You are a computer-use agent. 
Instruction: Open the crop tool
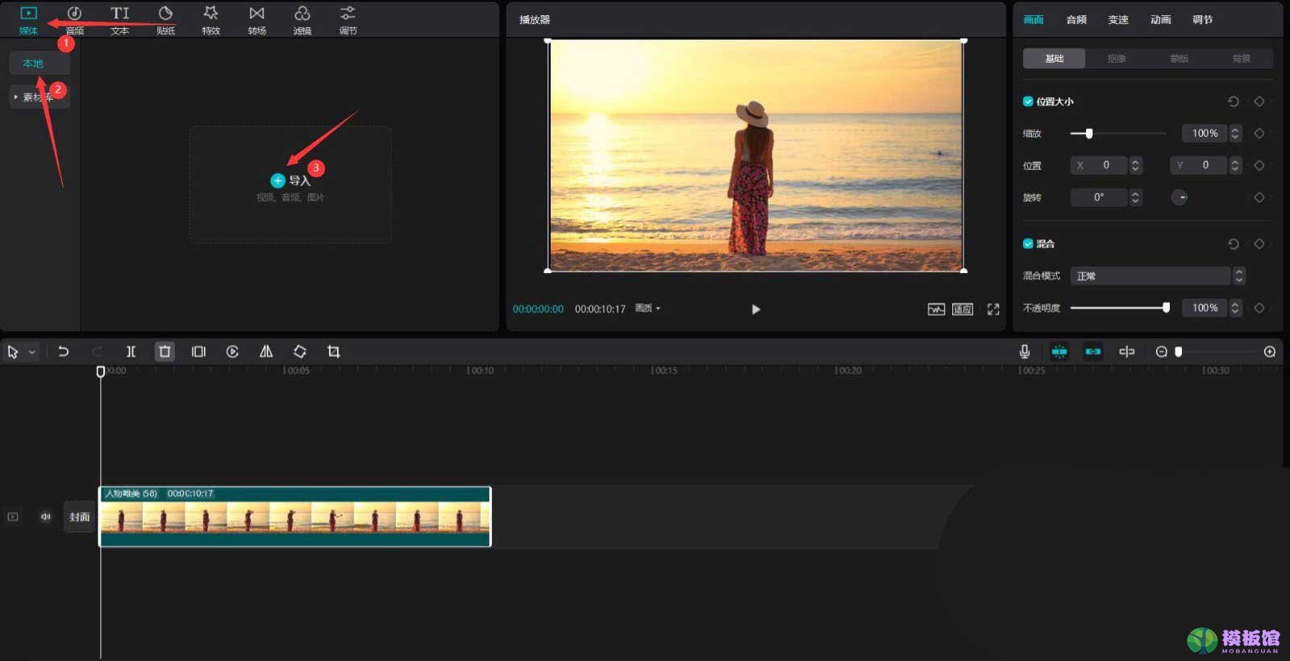(334, 352)
